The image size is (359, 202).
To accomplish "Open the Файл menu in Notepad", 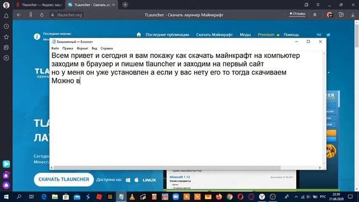I will click(x=55, y=48).
